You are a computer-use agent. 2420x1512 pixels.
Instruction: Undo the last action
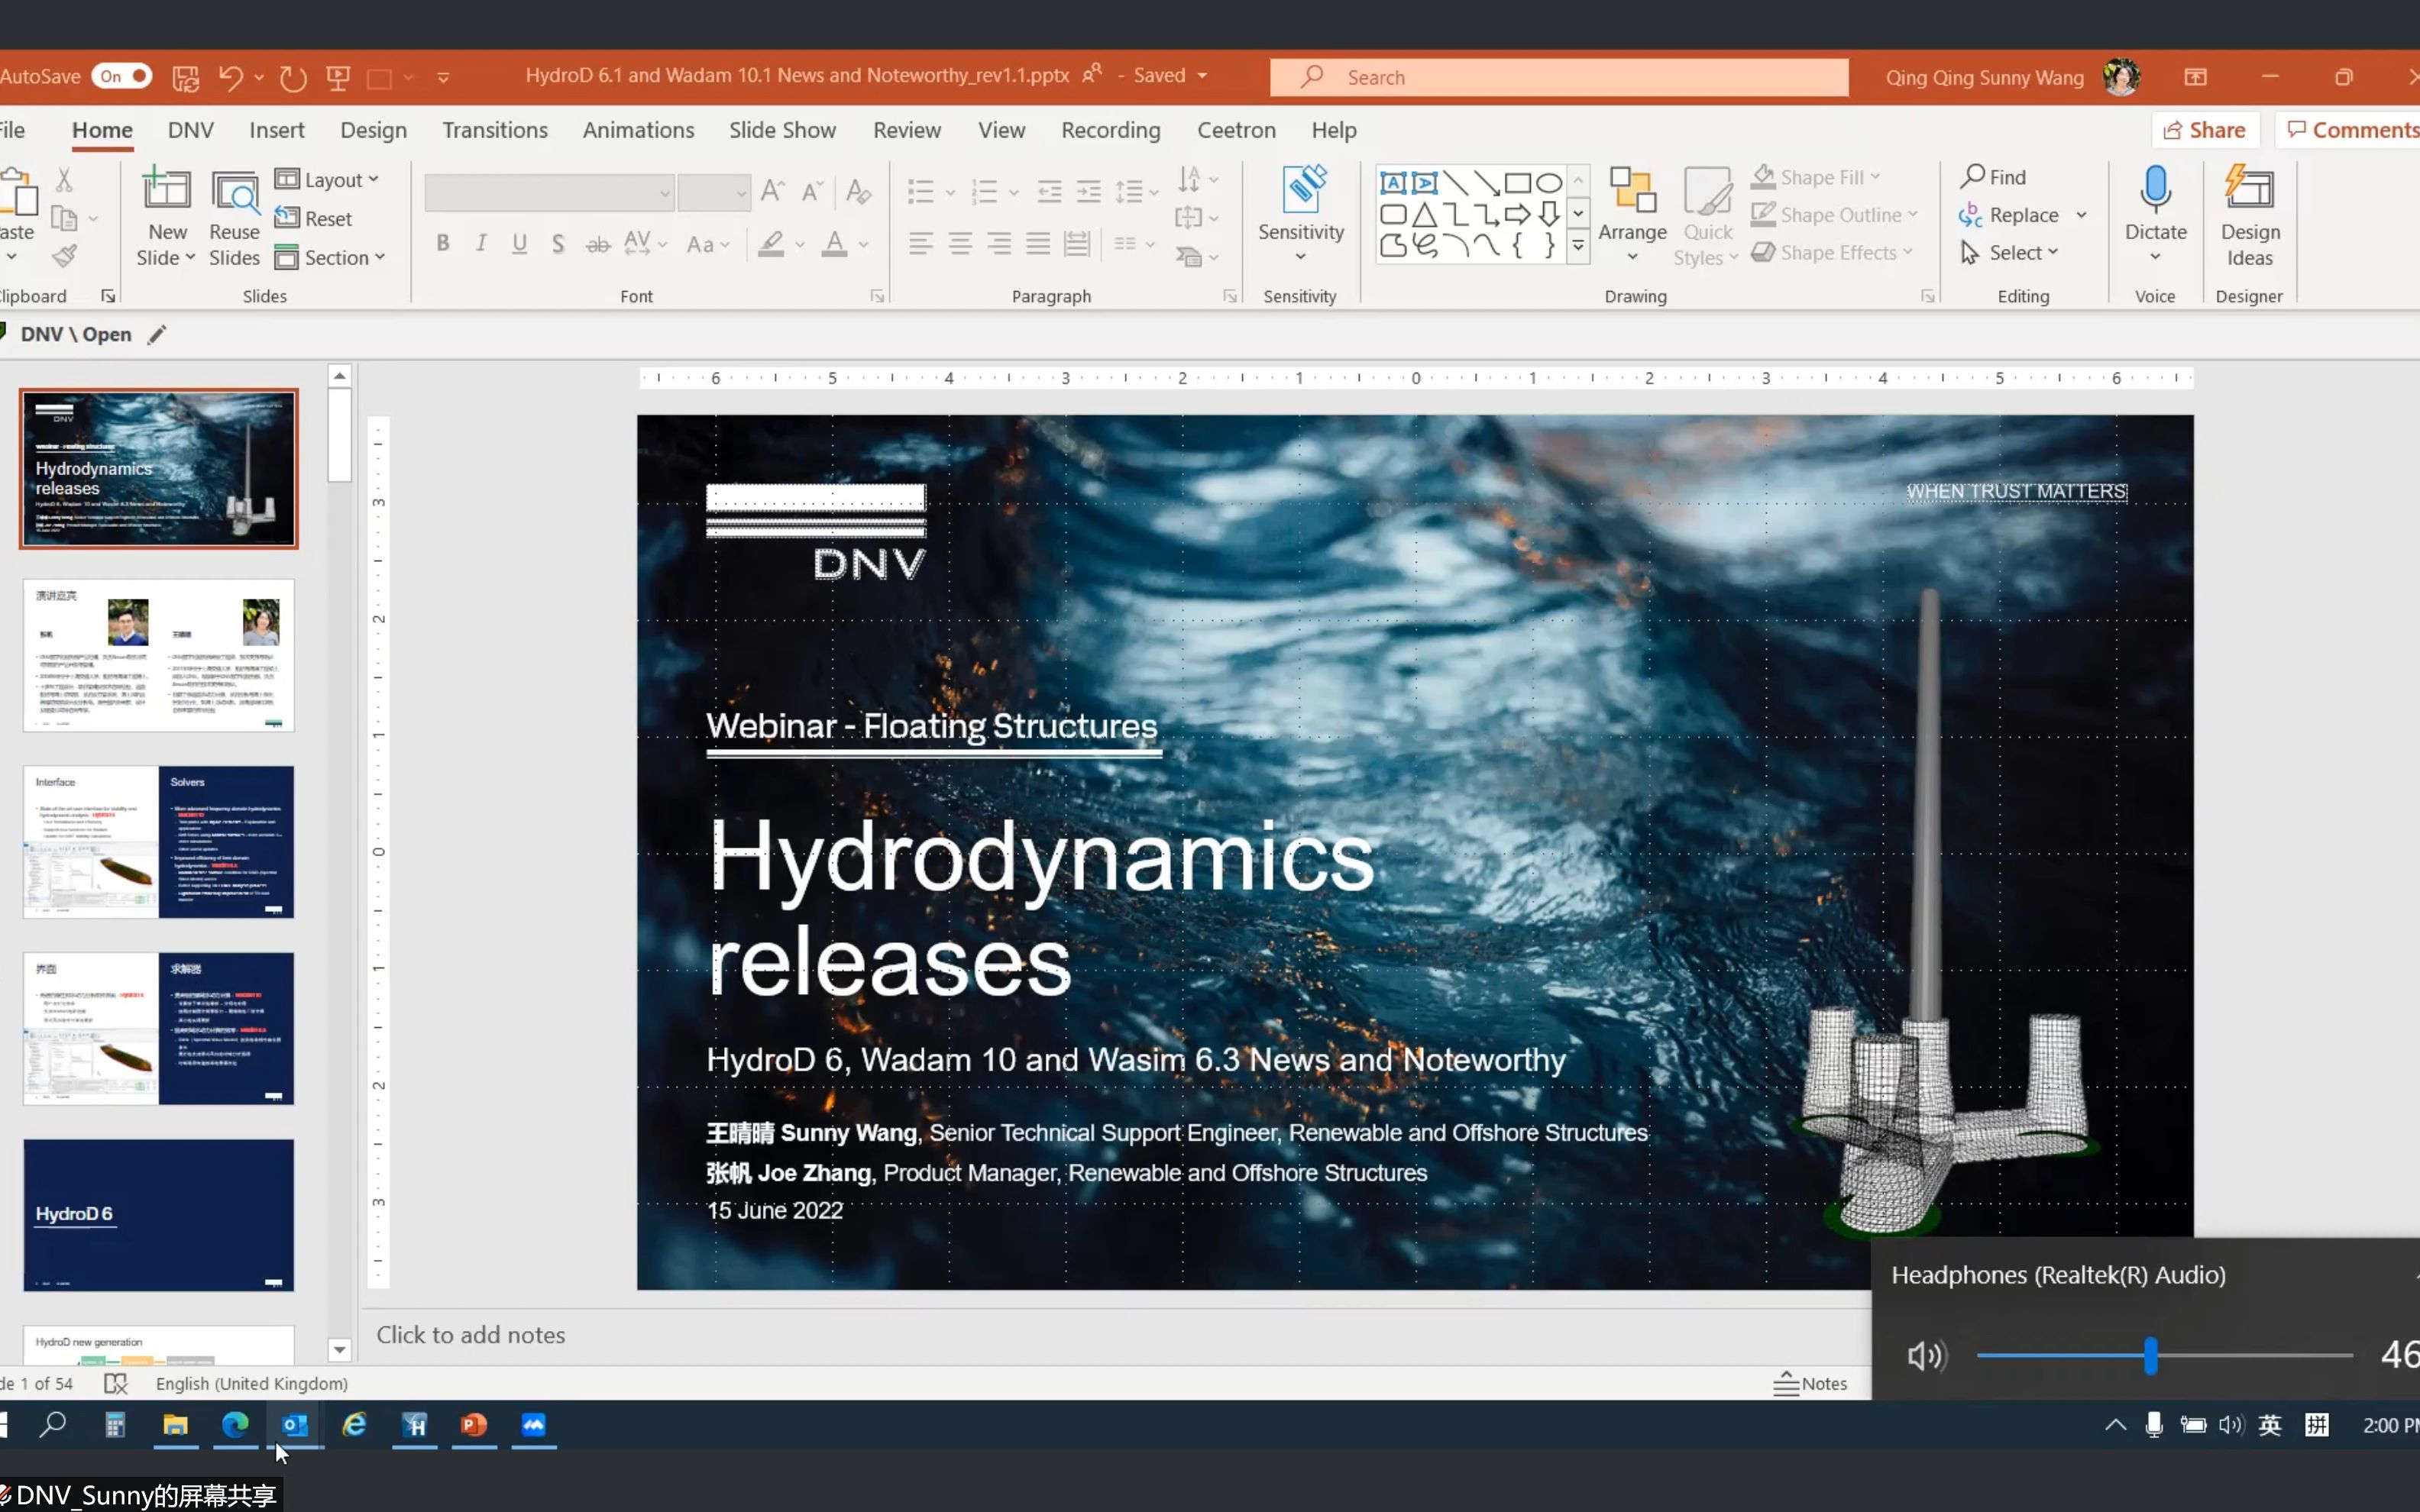[231, 77]
